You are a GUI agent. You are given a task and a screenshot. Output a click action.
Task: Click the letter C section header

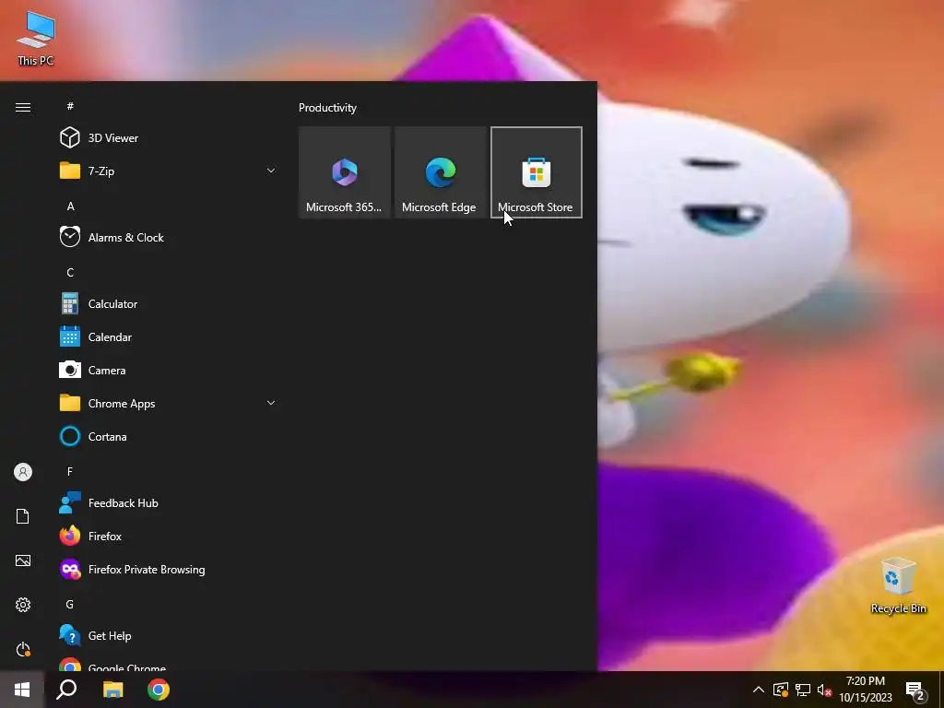(x=70, y=273)
